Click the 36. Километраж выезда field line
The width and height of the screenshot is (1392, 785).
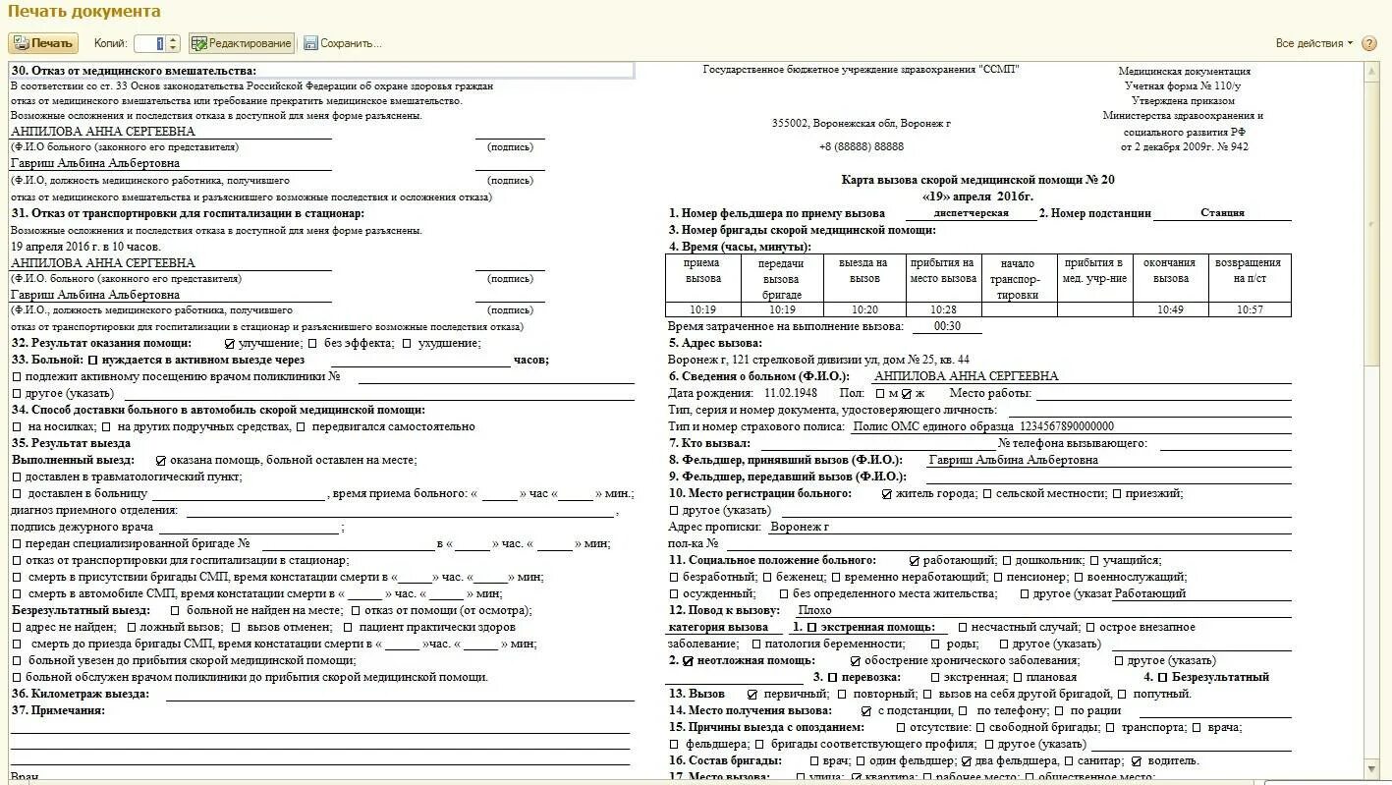400,694
